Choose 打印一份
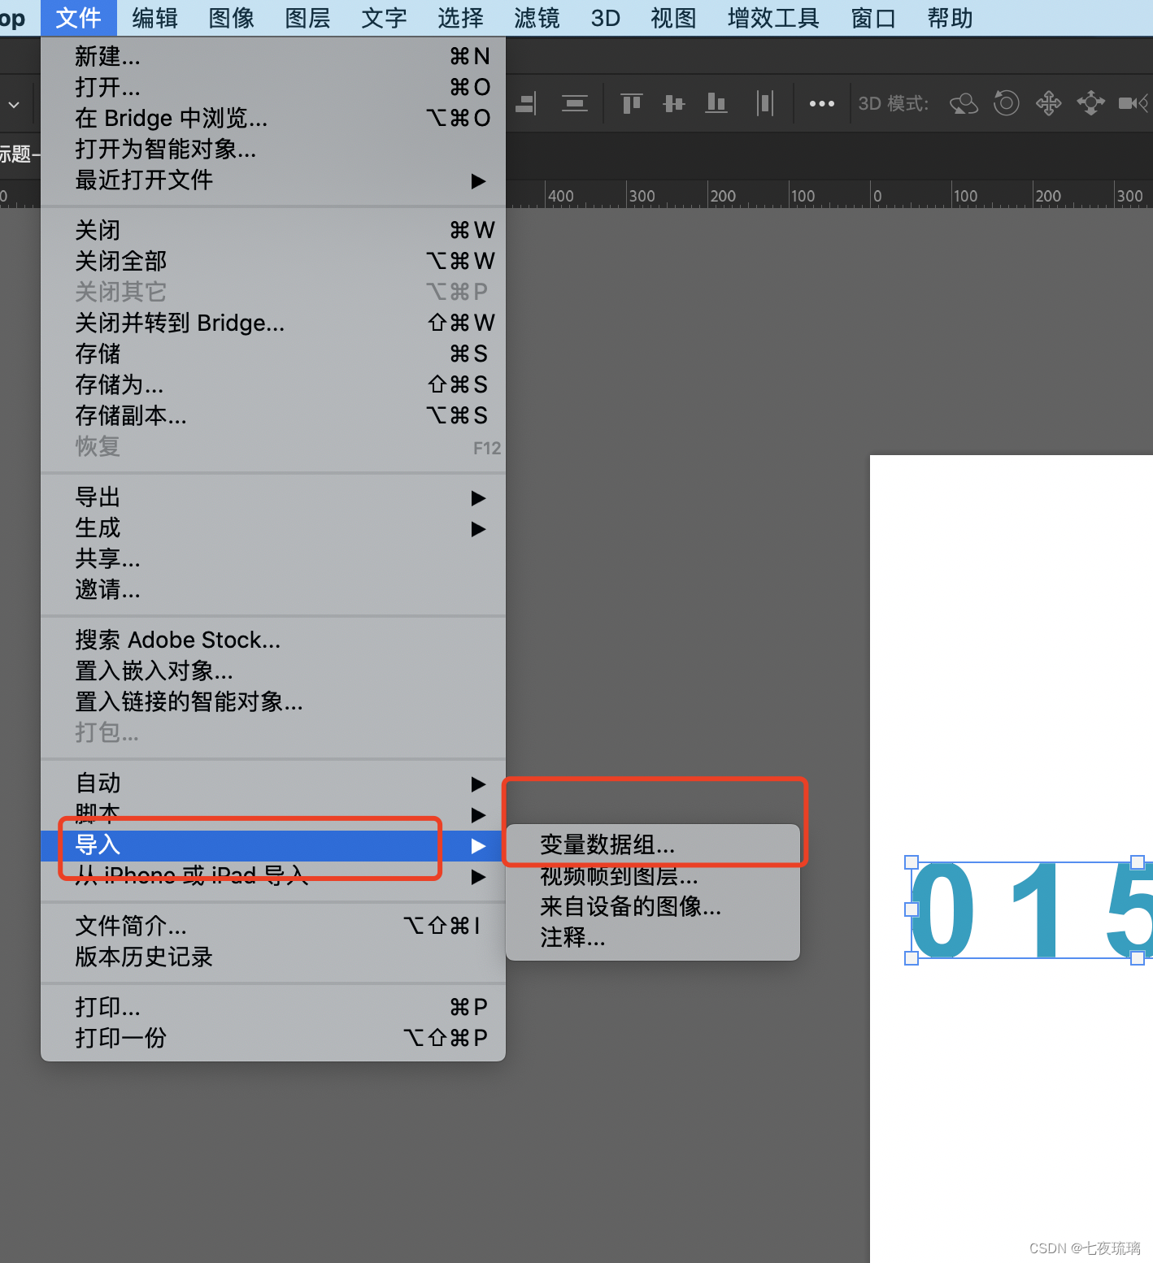 pos(273,1039)
